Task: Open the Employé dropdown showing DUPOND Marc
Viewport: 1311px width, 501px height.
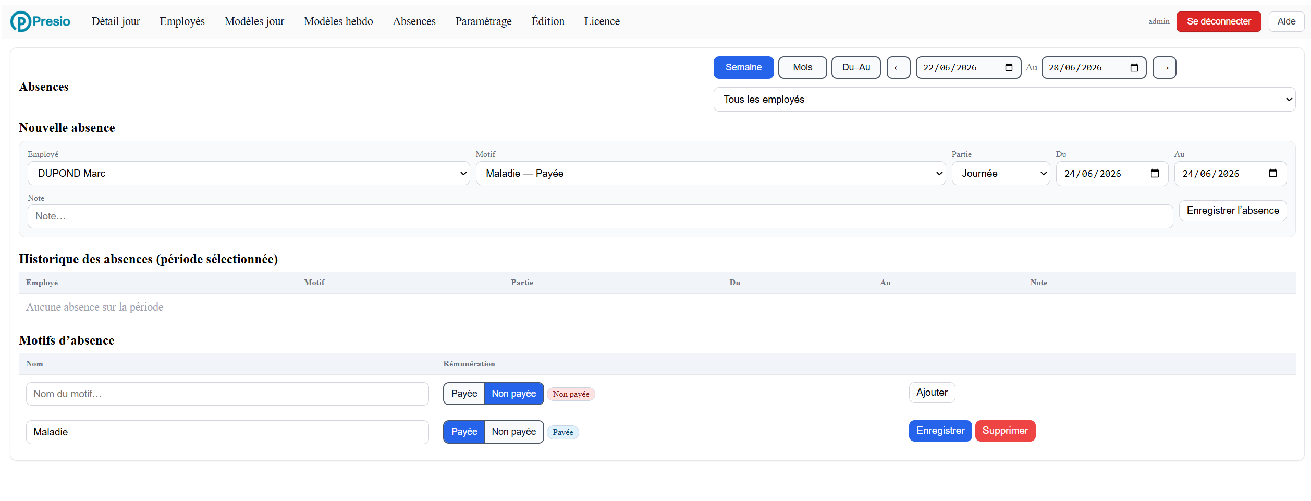Action: [x=249, y=174]
